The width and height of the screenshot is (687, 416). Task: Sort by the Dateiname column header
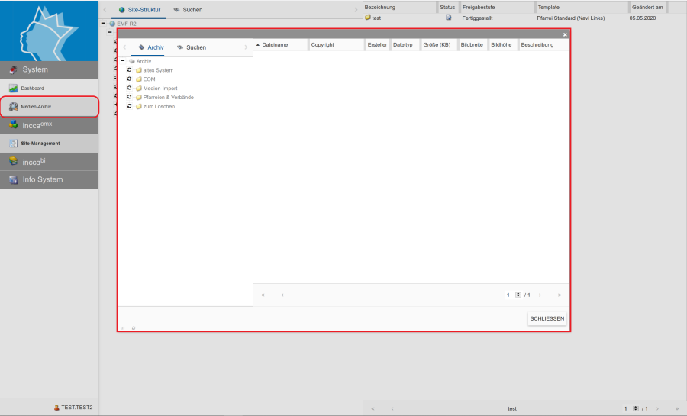275,45
